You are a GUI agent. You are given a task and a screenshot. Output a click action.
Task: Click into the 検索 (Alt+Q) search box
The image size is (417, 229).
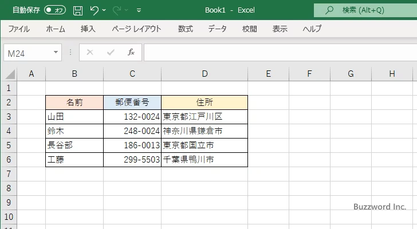[365, 10]
